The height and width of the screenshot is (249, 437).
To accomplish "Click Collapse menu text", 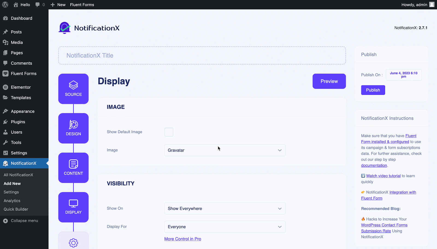I will (x=24, y=221).
